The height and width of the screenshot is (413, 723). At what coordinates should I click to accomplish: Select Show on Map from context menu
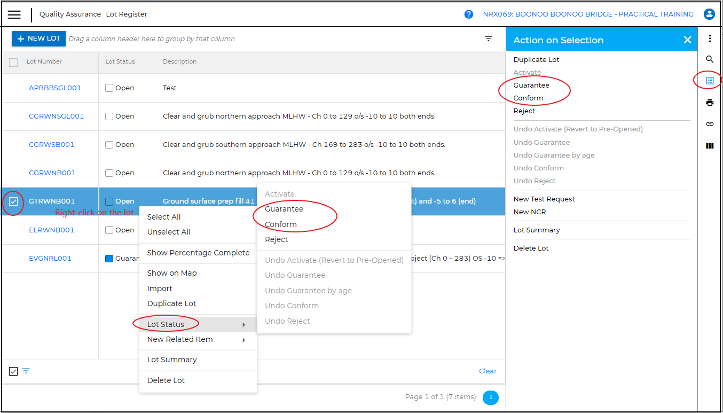point(172,273)
